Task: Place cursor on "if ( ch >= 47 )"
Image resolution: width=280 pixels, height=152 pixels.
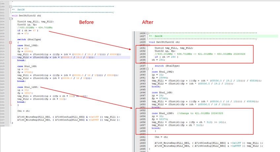Action: click(x=28, y=30)
